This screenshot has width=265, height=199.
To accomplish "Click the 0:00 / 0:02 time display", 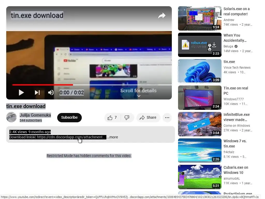I will coord(71,93).
